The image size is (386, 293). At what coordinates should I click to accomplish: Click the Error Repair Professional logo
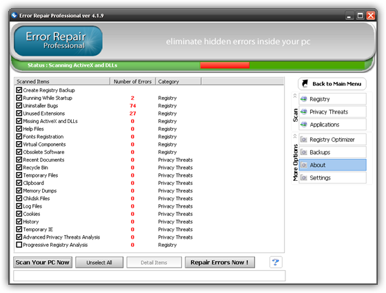[x=58, y=41]
